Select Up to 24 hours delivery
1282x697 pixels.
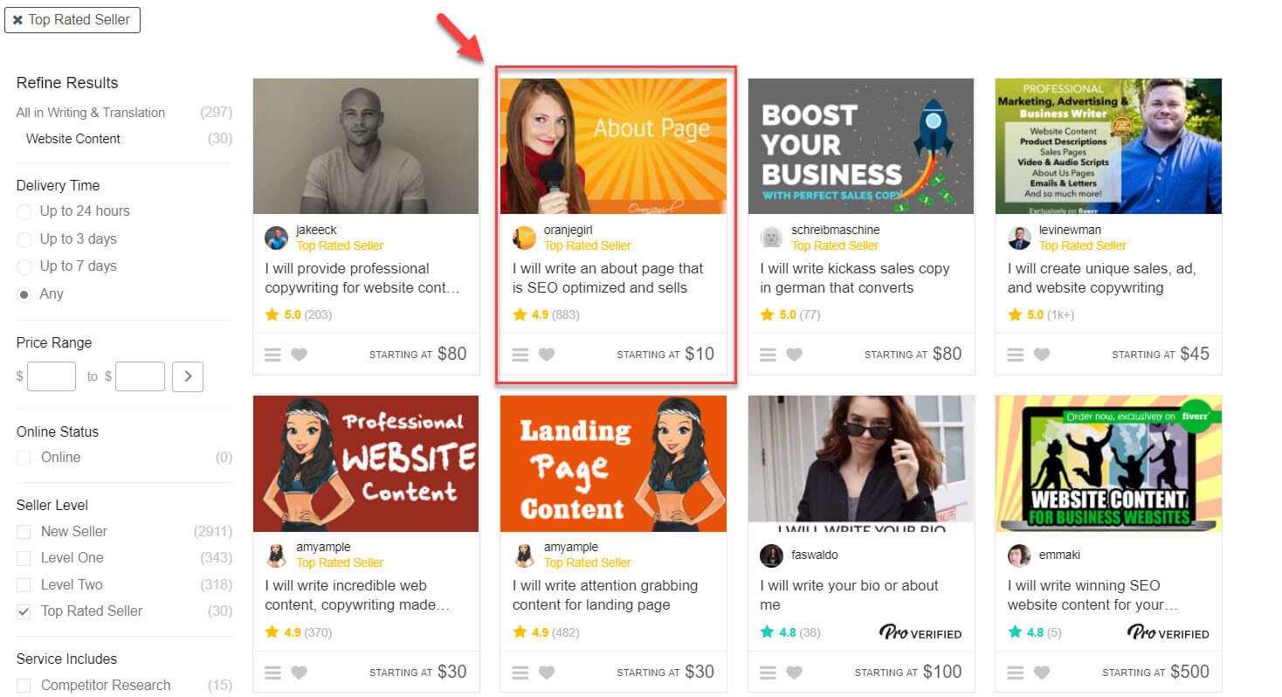click(24, 211)
